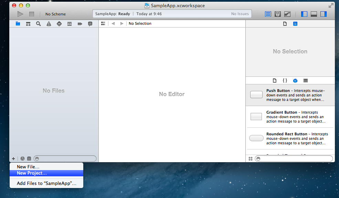339x198 pixels.
Task: Select the Push Button library item
Action: tap(290, 95)
